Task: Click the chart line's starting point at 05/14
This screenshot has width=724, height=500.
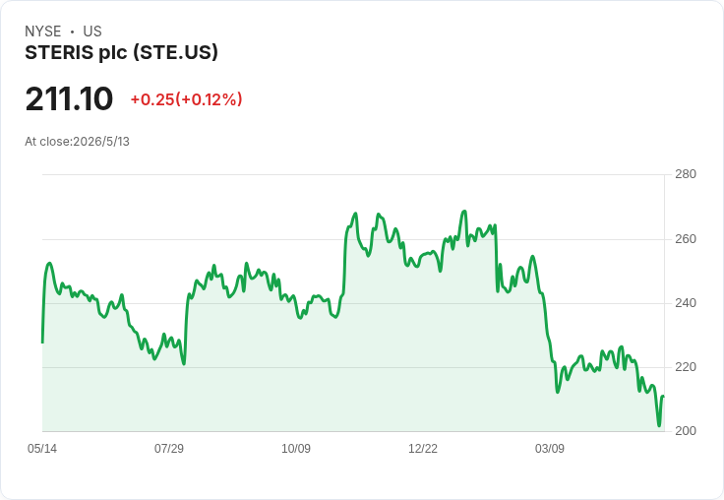Action: (x=43, y=343)
